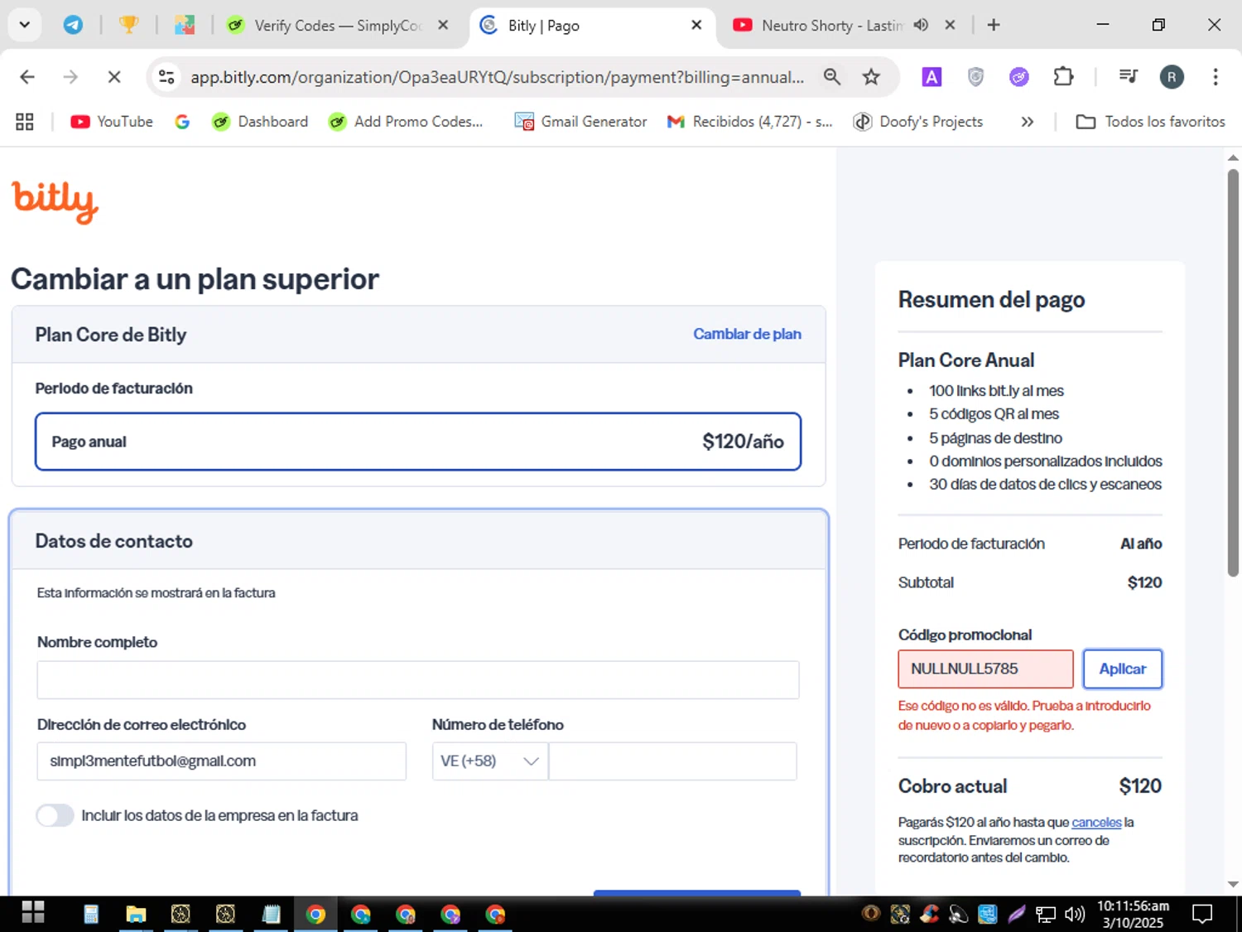Click the phone number input field
Screen dimensions: 1242x932
[x=672, y=761]
